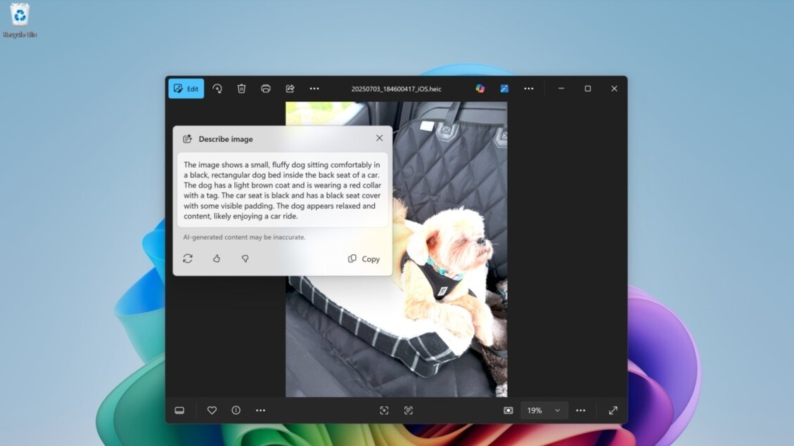Open the settings ellipsis before the minimize button

coord(529,88)
